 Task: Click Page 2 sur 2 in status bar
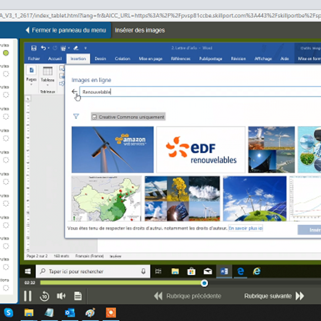click(37, 256)
